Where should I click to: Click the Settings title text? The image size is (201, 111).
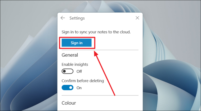coord(77,18)
